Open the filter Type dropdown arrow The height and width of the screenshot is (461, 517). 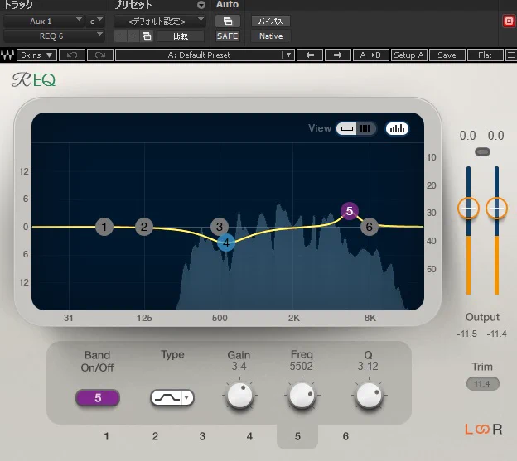187,398
